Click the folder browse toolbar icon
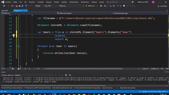Screen dimensions: 169x95 101,6
